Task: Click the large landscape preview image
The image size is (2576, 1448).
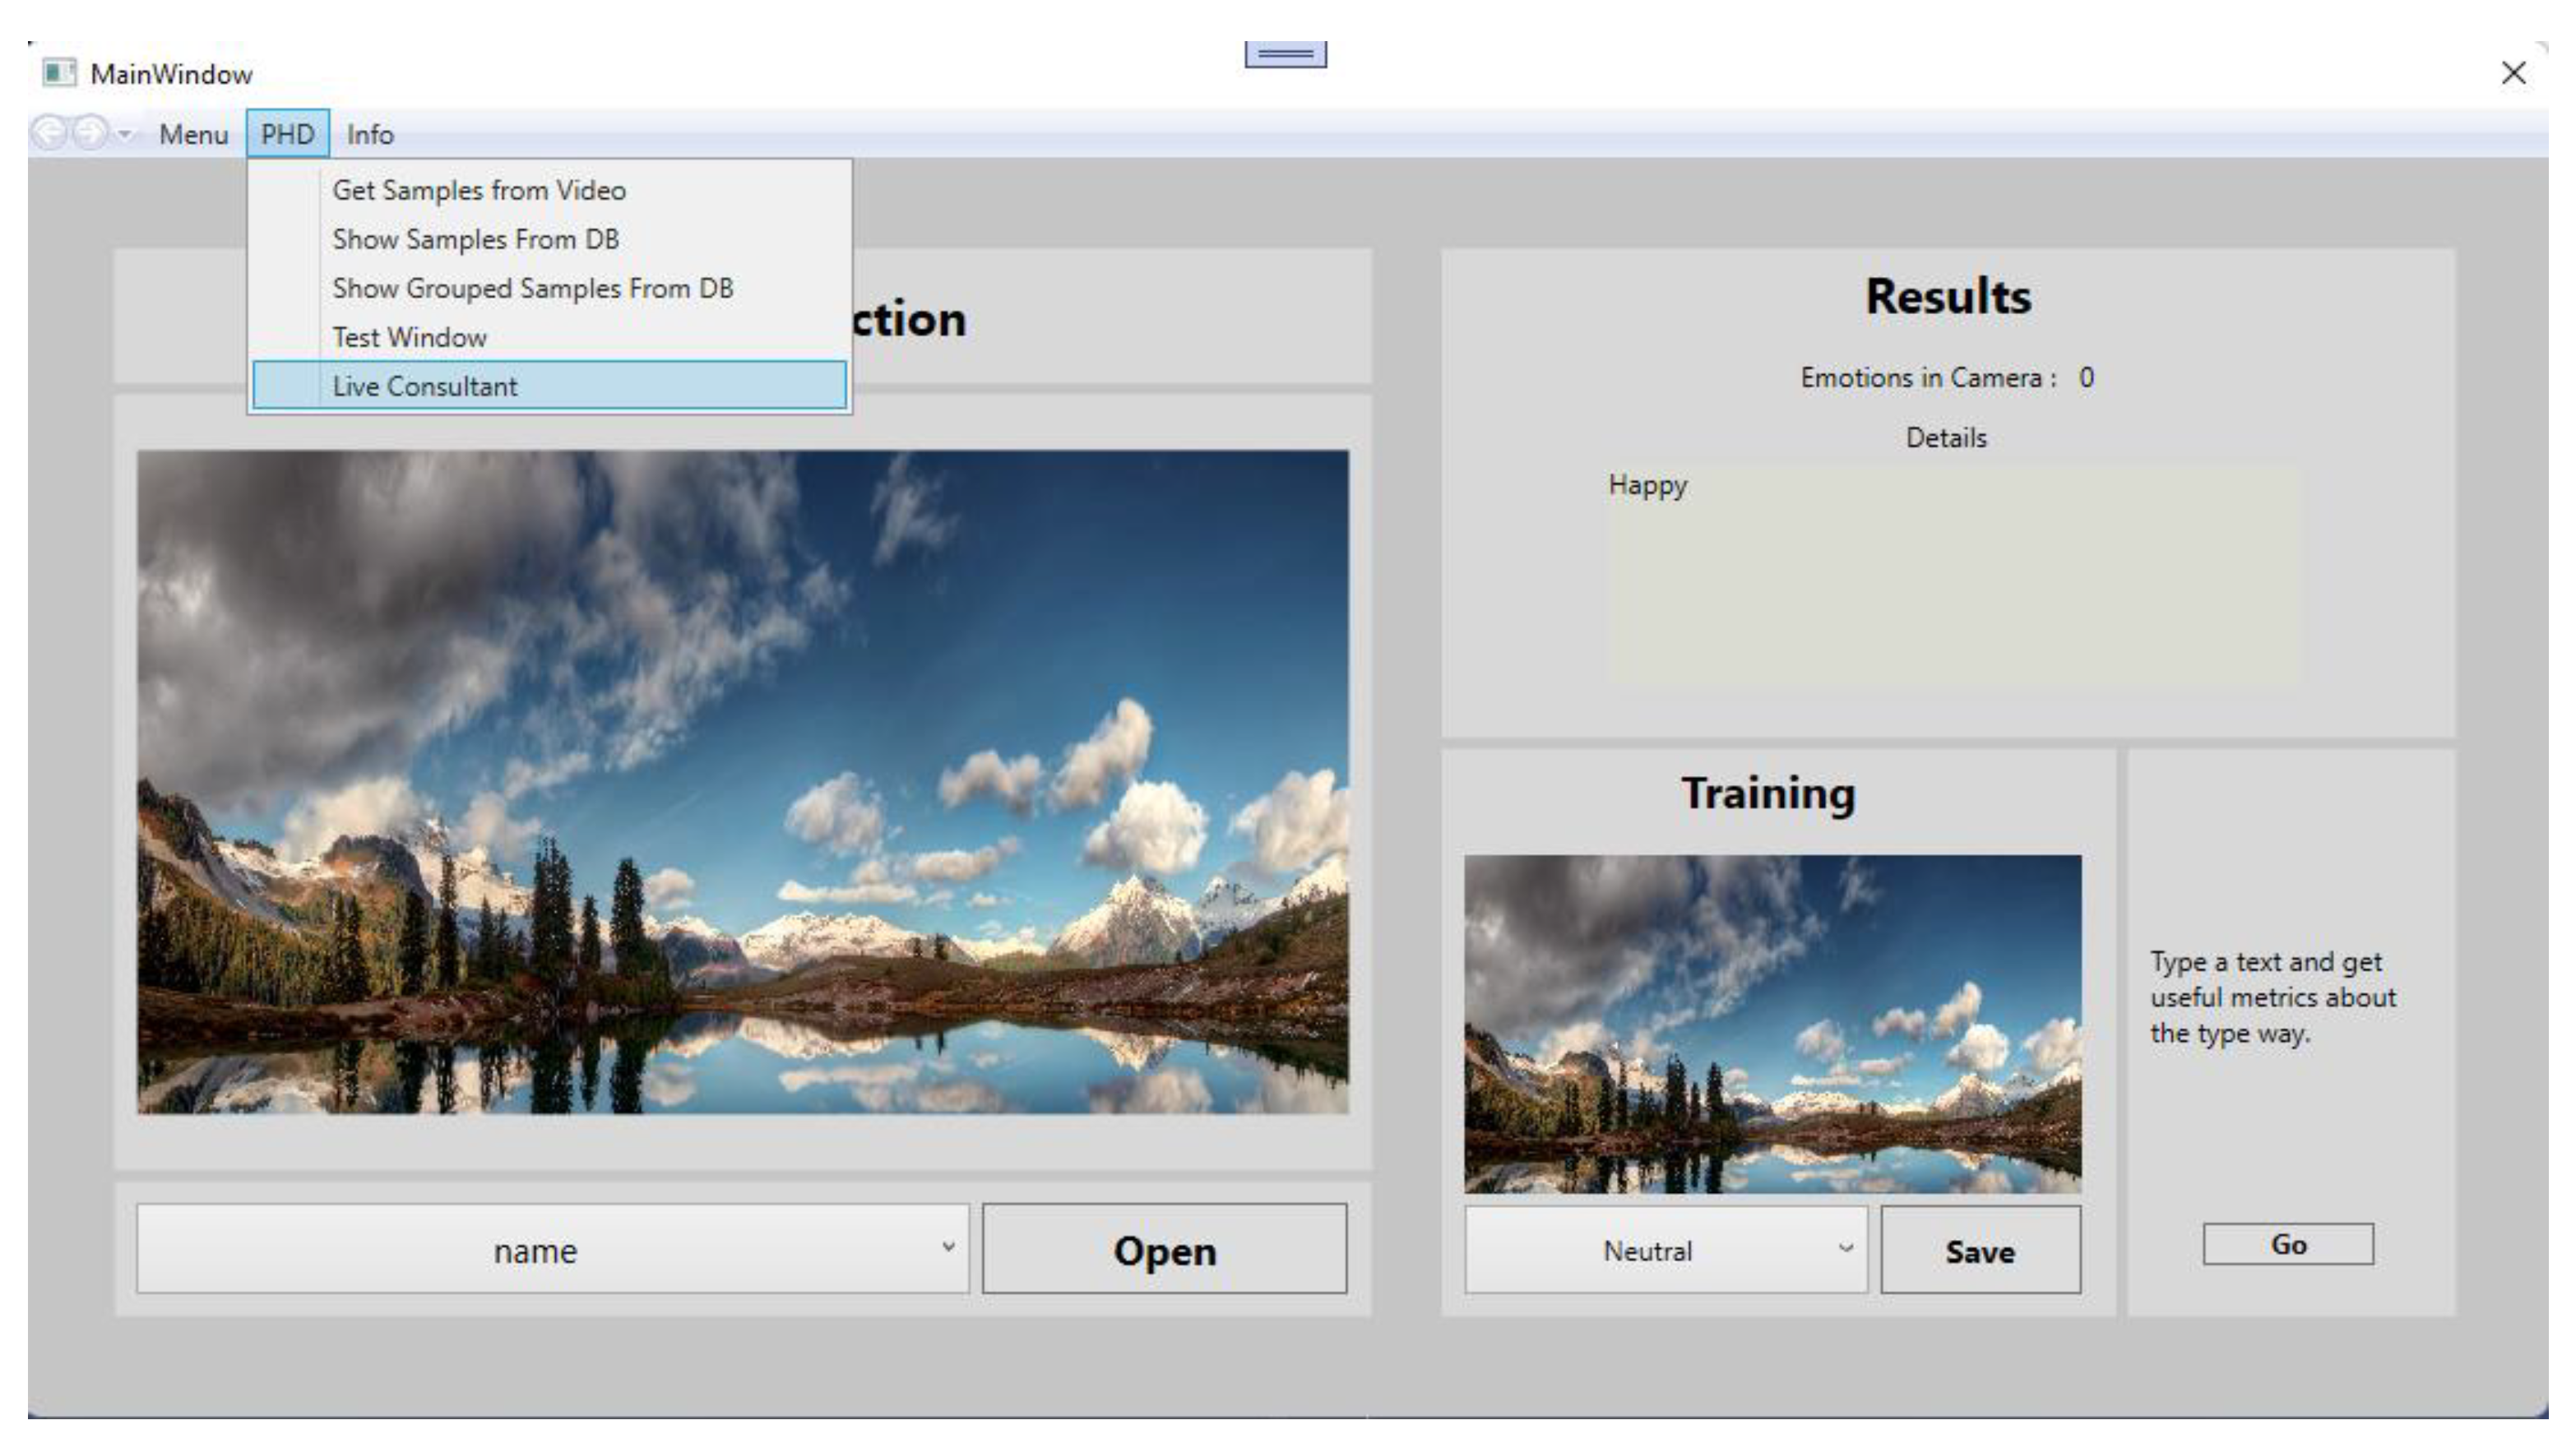Action: pos(742,782)
